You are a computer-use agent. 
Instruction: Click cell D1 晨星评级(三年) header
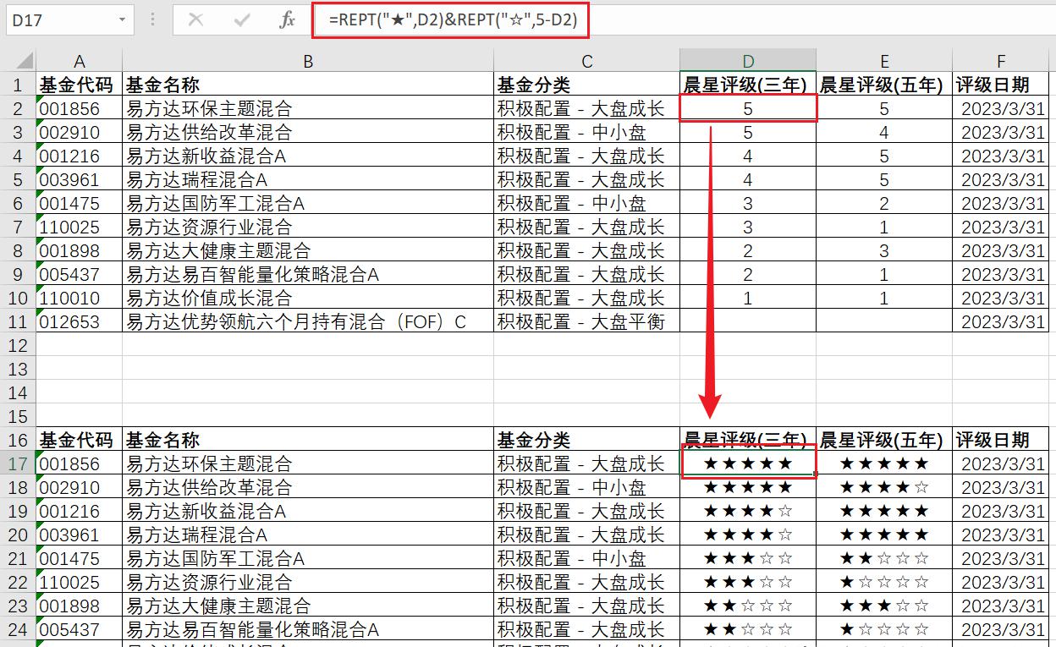pyautogui.click(x=748, y=85)
